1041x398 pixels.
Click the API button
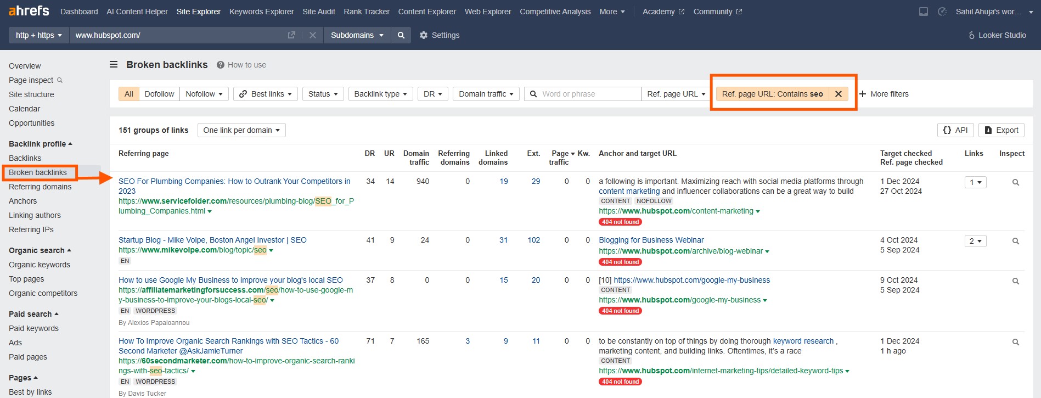(955, 130)
